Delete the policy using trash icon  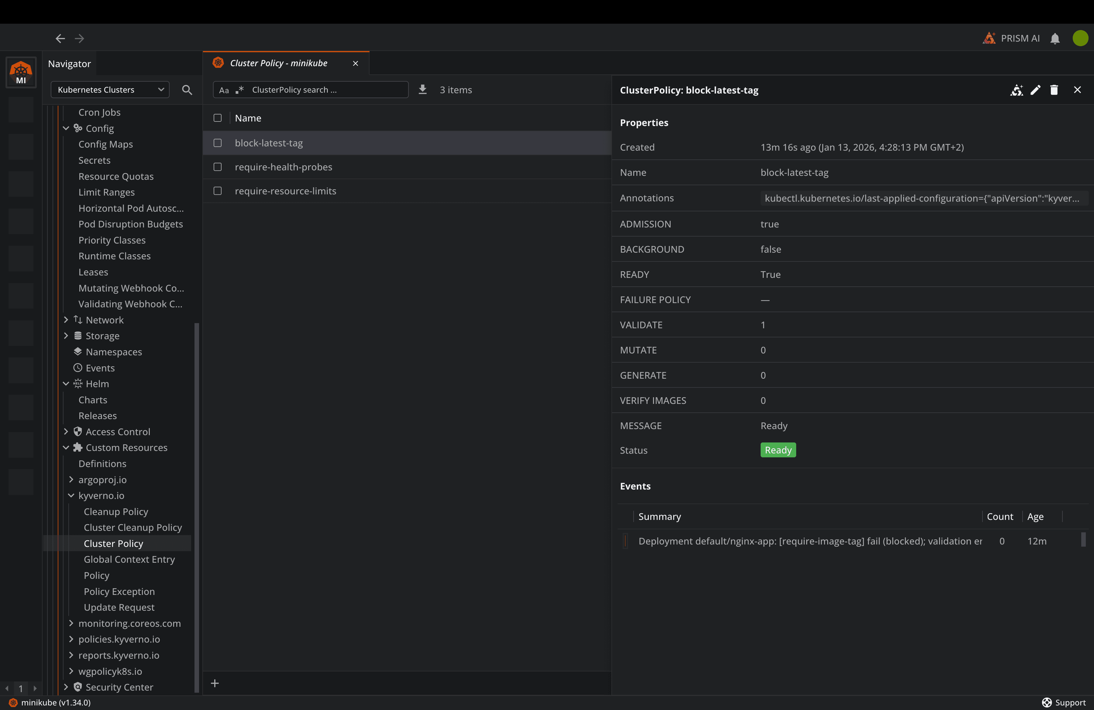[x=1054, y=90]
